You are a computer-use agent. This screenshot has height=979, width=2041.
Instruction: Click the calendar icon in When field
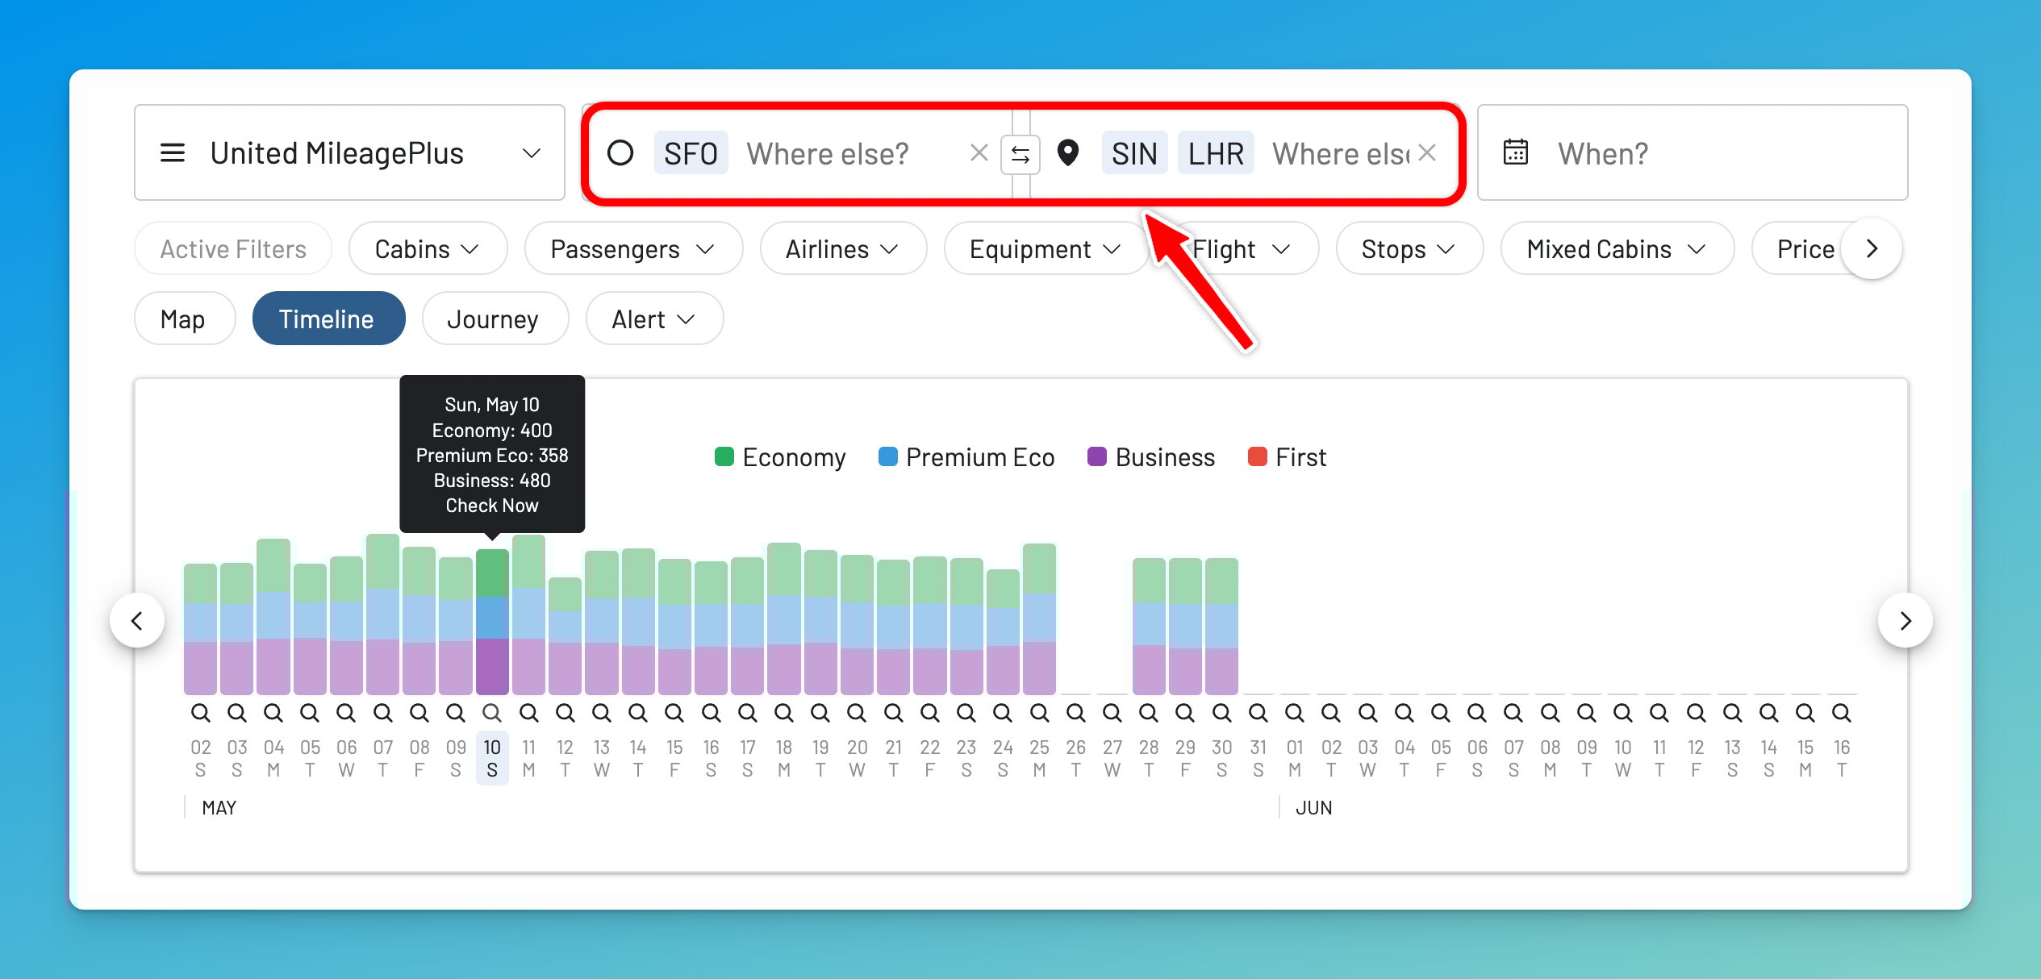[x=1515, y=152]
